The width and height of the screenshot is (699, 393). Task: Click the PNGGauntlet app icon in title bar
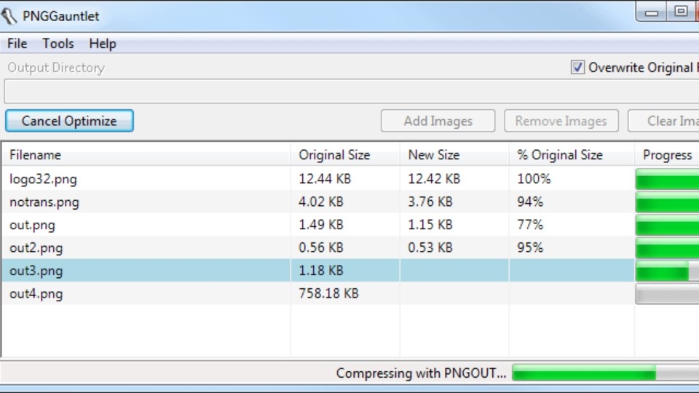tap(9, 16)
